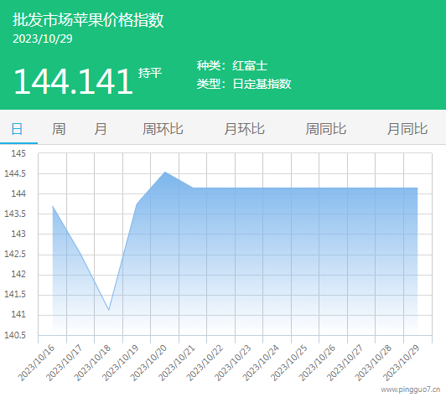This screenshot has width=446, height=397.
Task: Click the 种类：红富士 variety label
Action: [x=232, y=65]
